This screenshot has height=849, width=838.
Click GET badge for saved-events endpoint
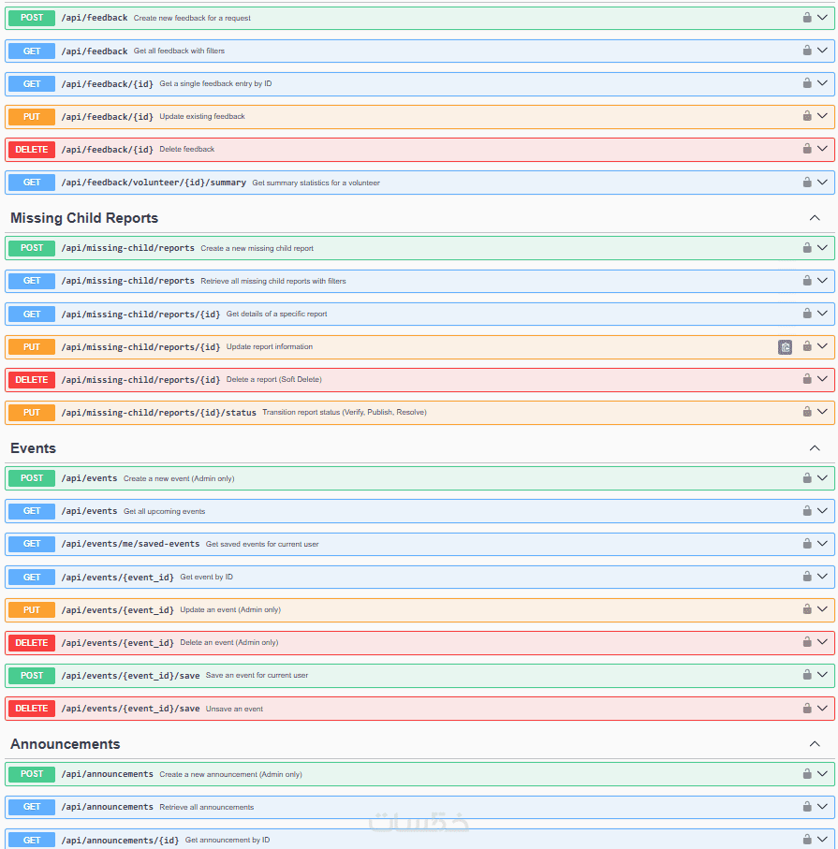click(x=32, y=544)
